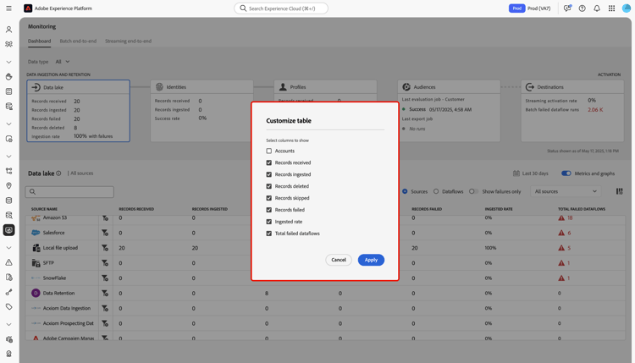The image size is (635, 363).
Task: Open the All sources dropdown
Action: (566, 191)
